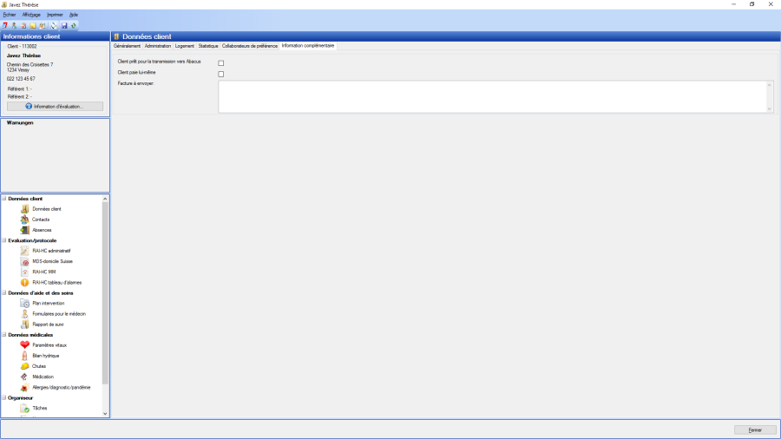Tick the 'Client paie lui-même' checkbox
The height and width of the screenshot is (439, 781).
pos(220,74)
